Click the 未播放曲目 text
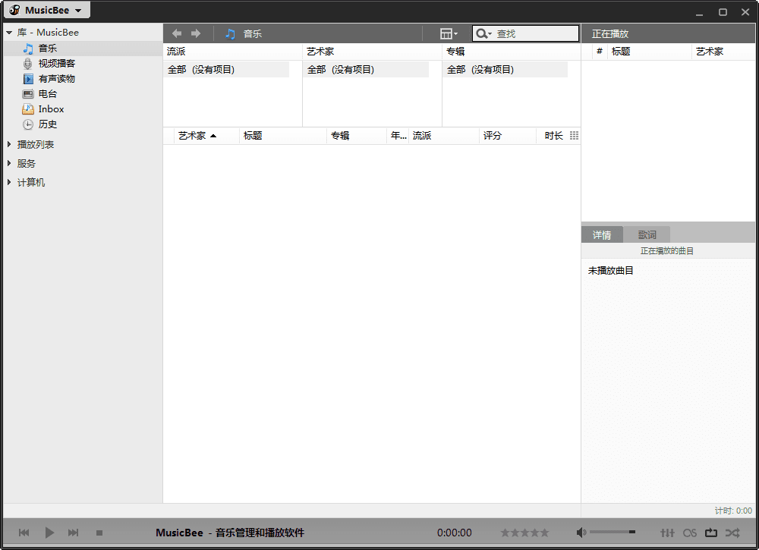Image resolution: width=759 pixels, height=550 pixels. [611, 270]
